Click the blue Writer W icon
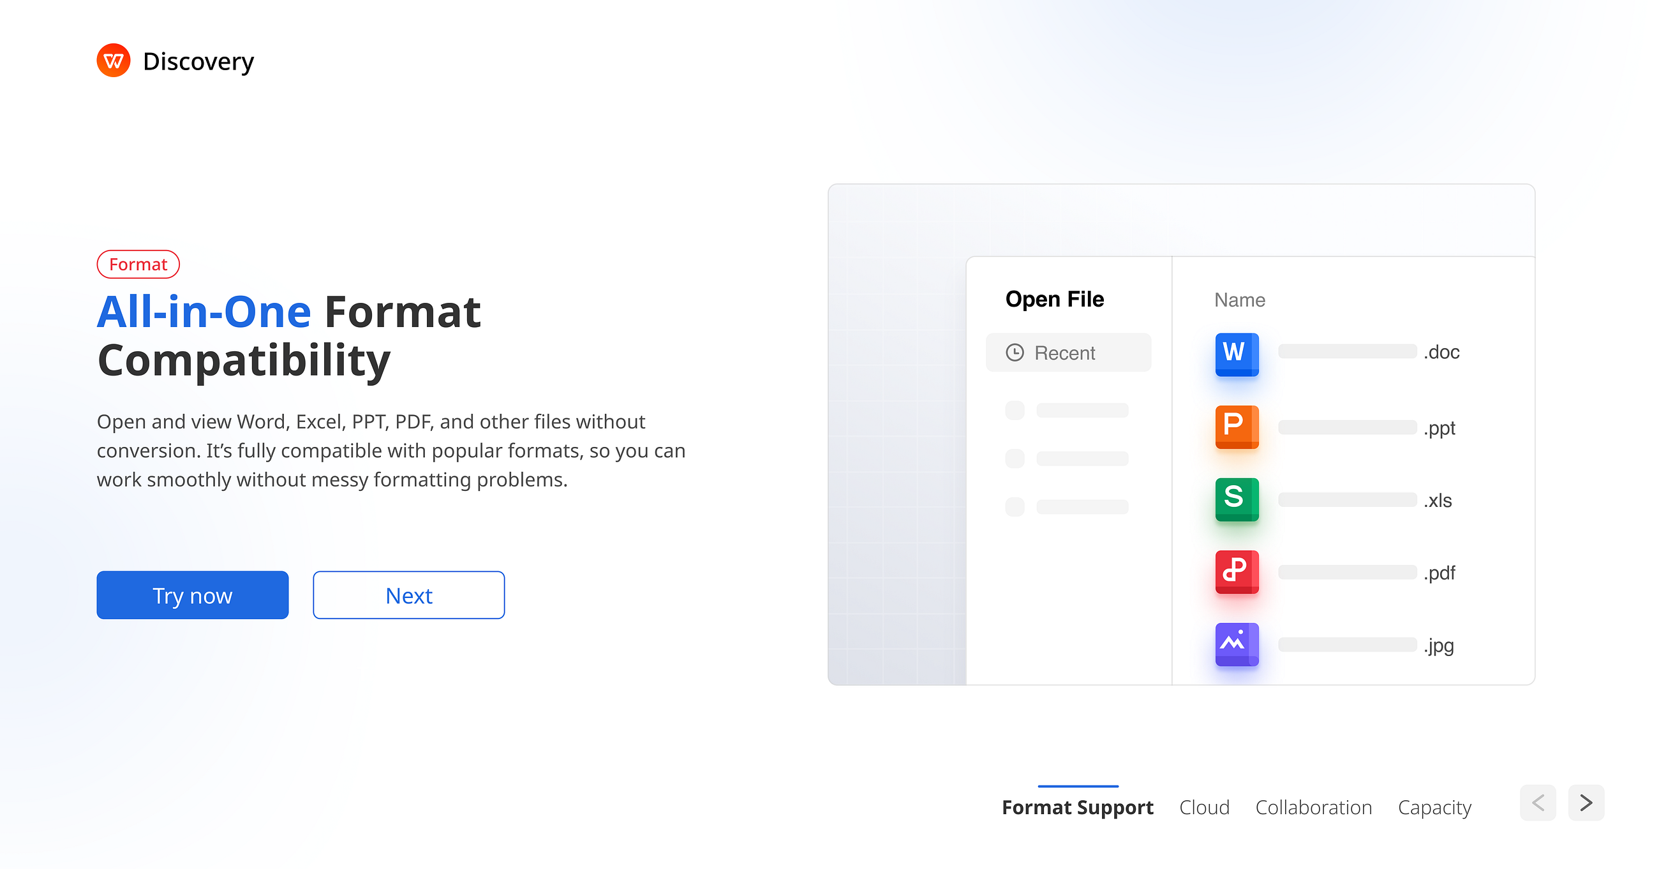The width and height of the screenshot is (1659, 869). pos(1237,353)
